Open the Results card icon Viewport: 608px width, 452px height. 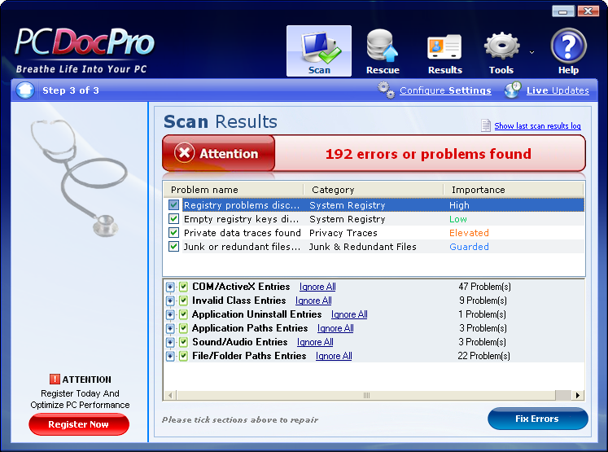point(444,47)
